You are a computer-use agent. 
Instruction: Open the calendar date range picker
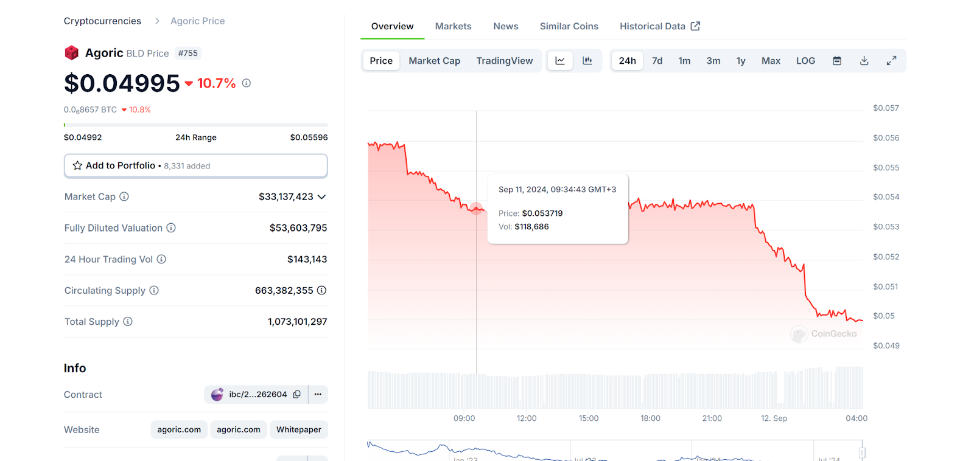point(837,61)
